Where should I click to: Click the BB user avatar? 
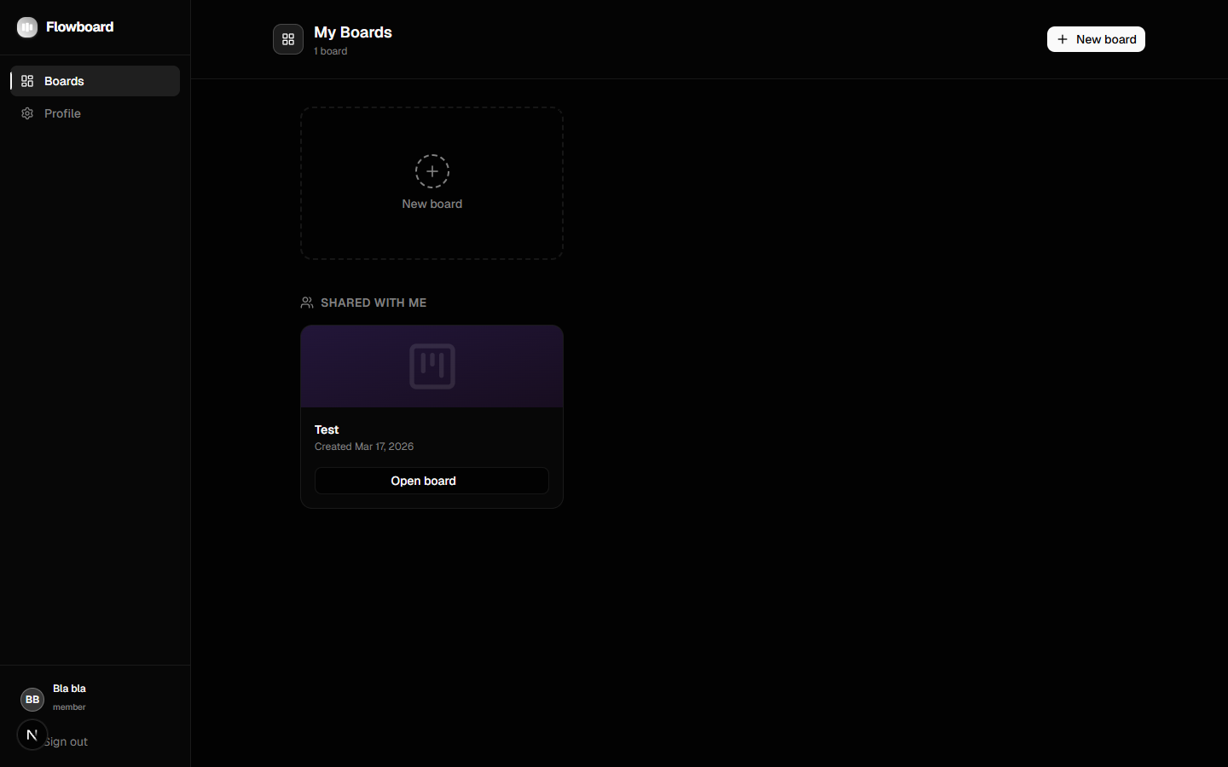click(32, 700)
